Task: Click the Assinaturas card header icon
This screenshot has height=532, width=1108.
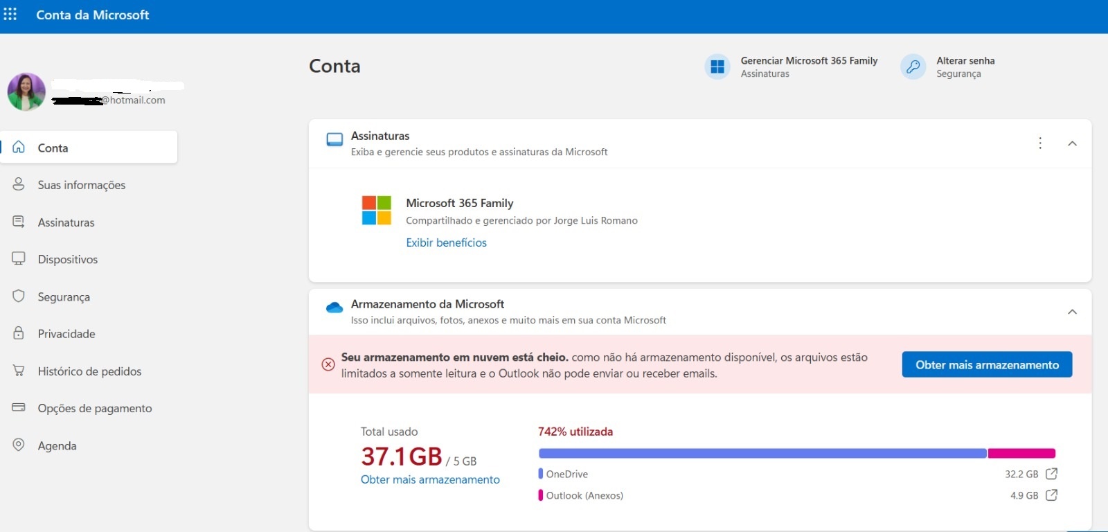Action: click(x=334, y=140)
